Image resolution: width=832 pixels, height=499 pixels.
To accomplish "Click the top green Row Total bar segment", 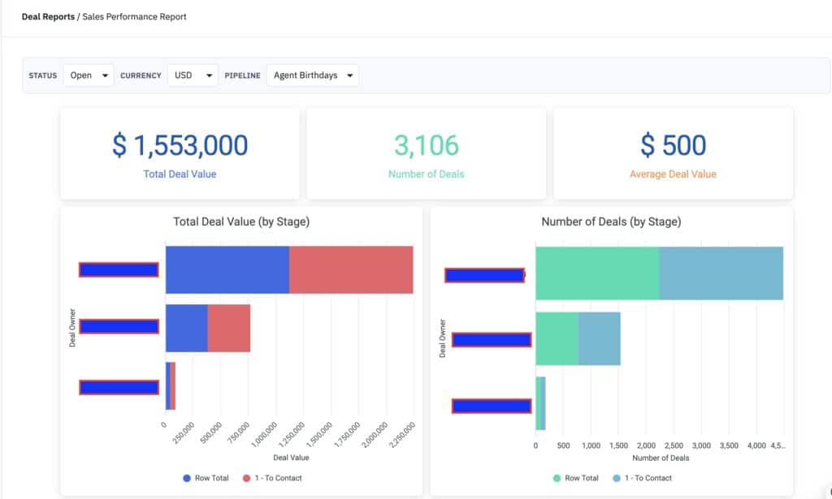I will [x=597, y=273].
